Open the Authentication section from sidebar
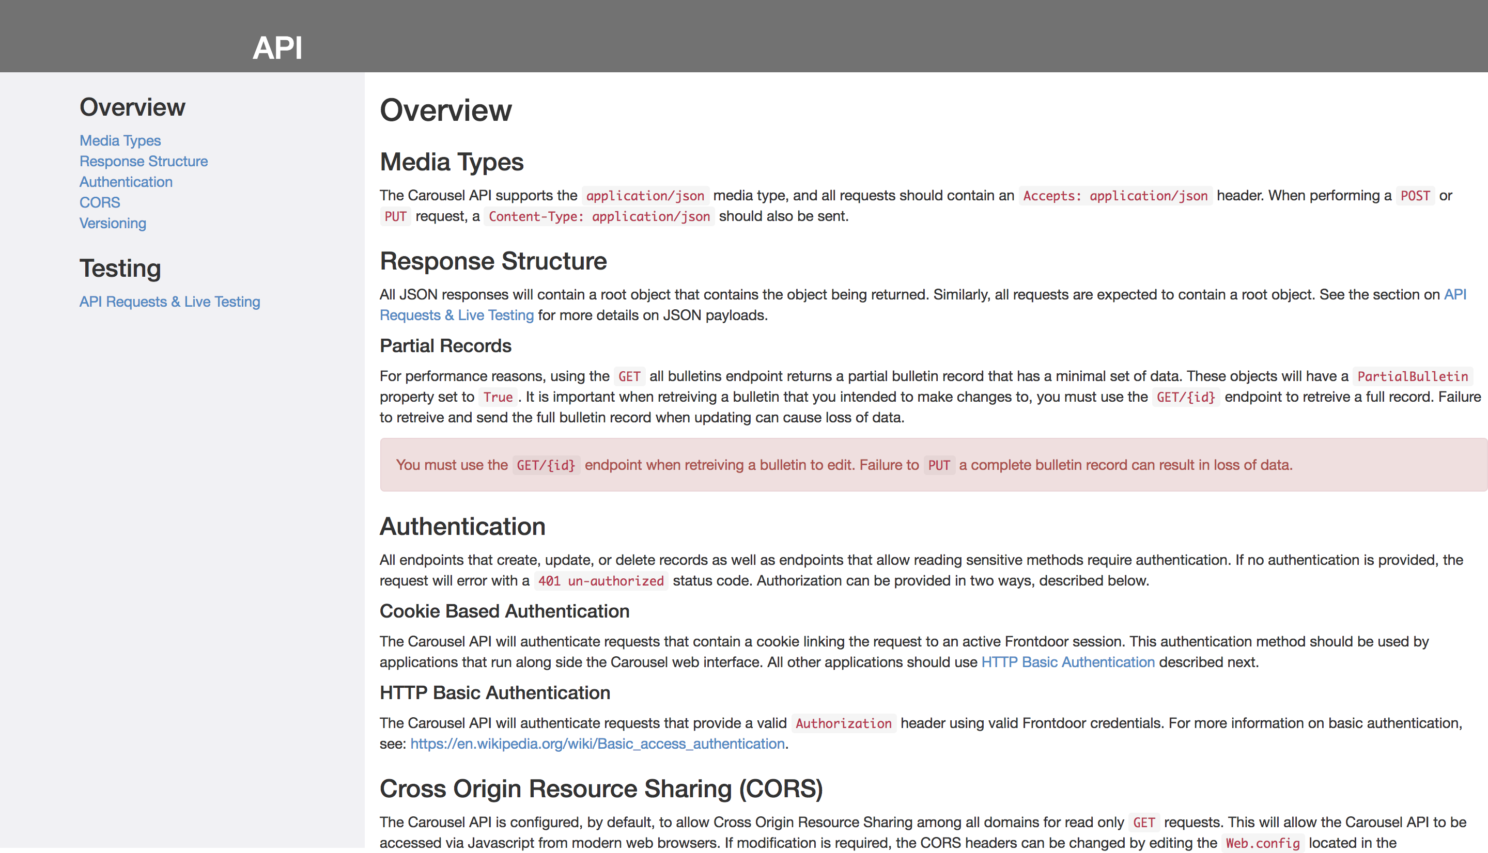 (126, 182)
